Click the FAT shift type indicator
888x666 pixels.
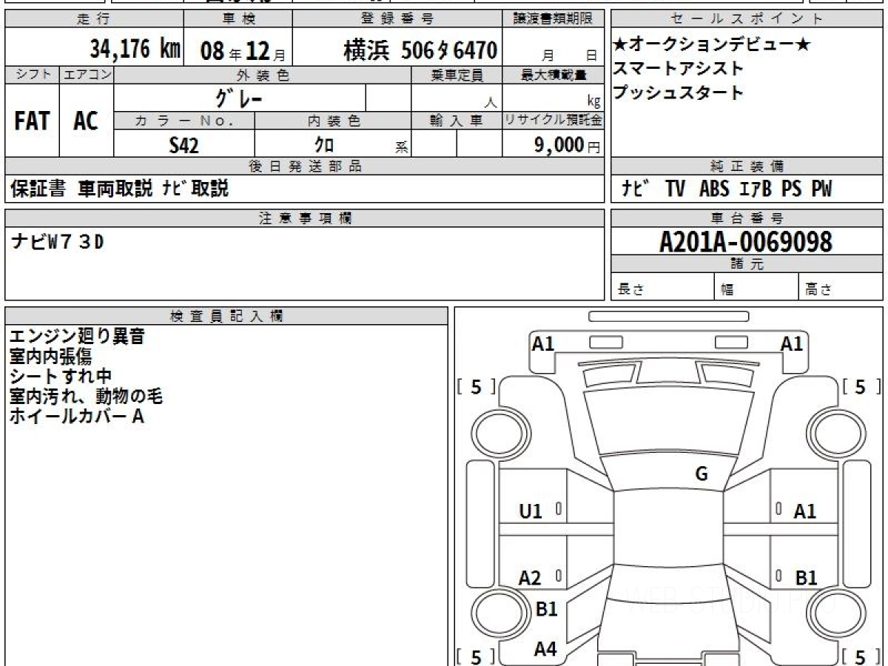(32, 121)
